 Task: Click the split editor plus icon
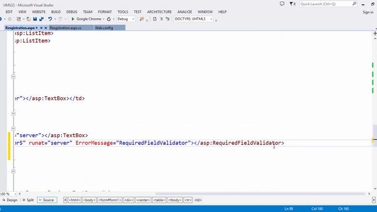pos(375,34)
